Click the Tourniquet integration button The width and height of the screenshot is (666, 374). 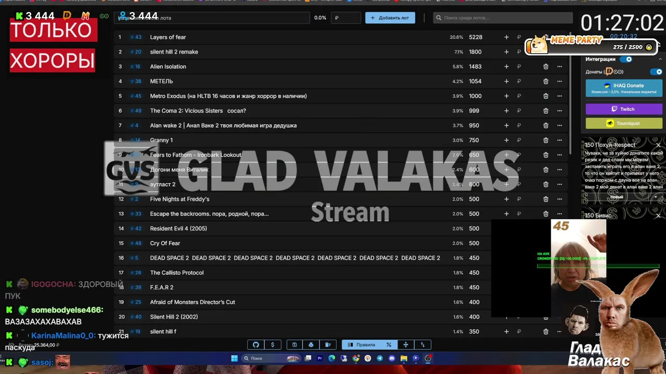click(x=624, y=124)
